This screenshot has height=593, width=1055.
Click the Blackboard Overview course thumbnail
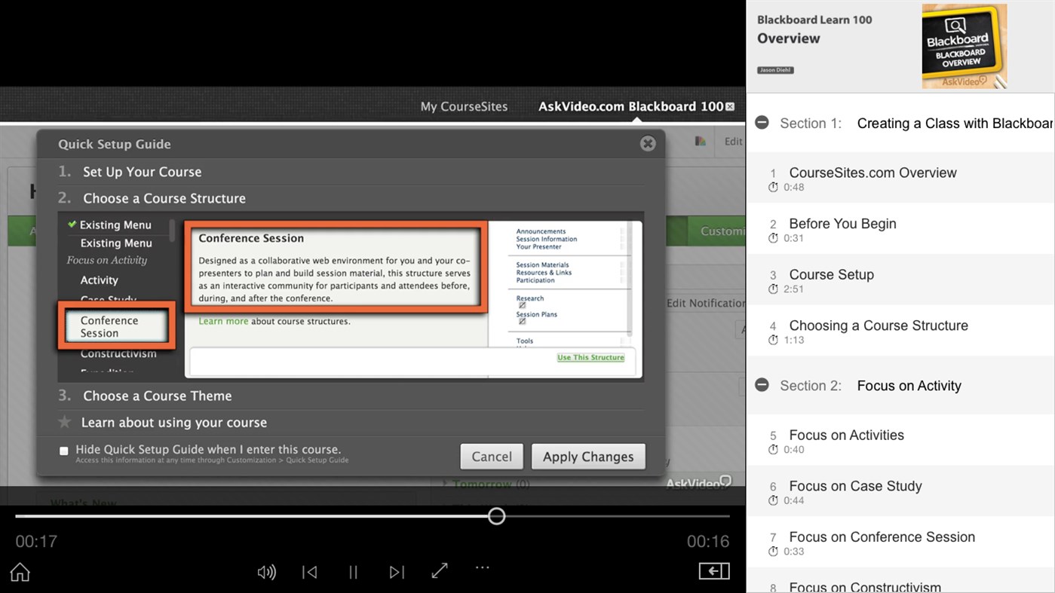(965, 46)
